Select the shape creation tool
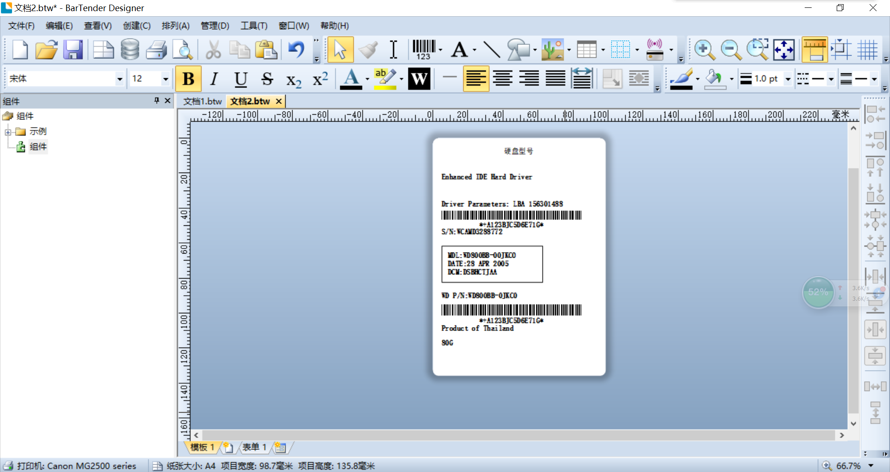This screenshot has height=472, width=890. (x=518, y=50)
